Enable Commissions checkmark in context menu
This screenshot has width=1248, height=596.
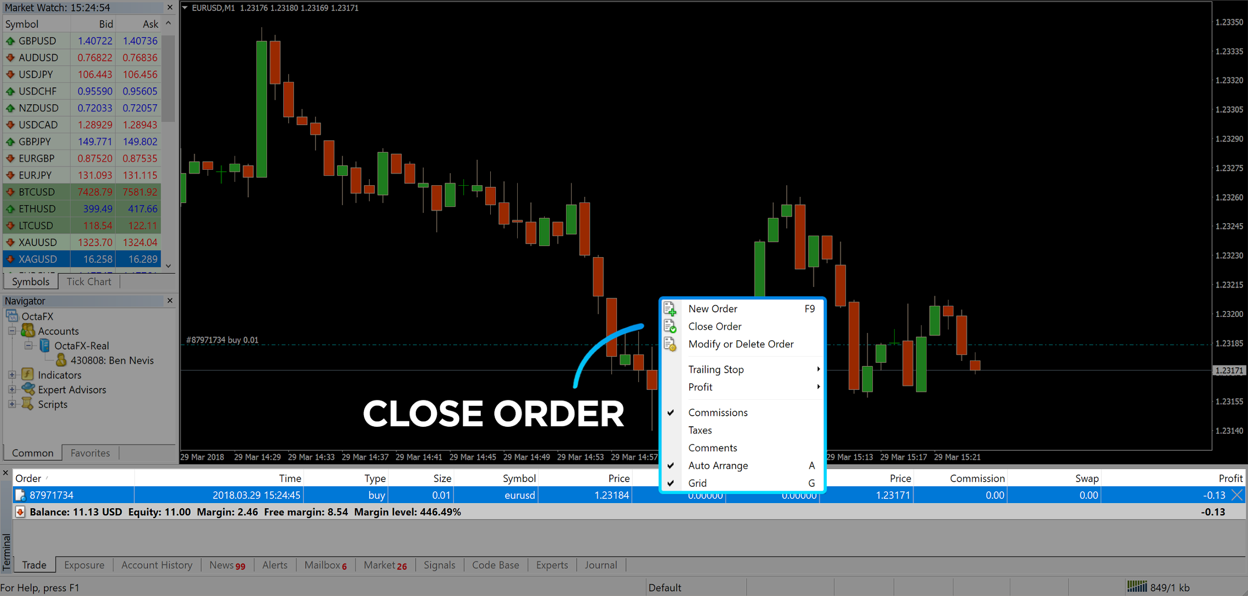(x=717, y=412)
